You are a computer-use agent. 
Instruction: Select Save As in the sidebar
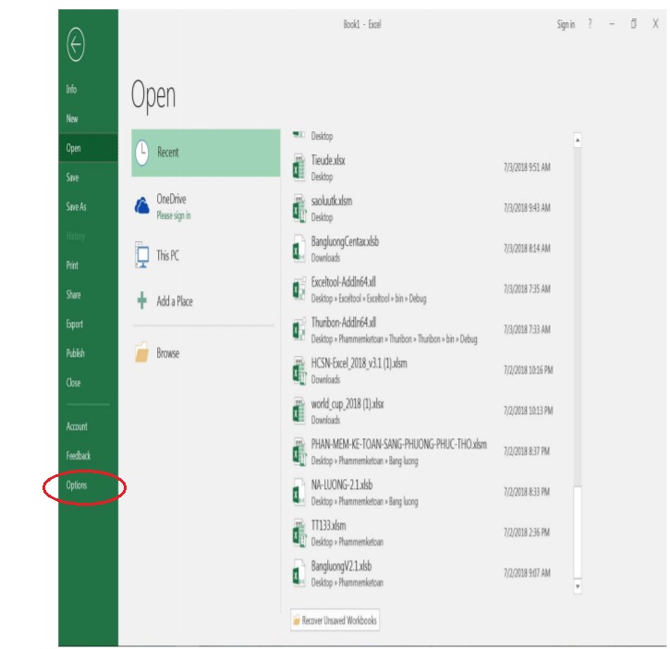76,207
